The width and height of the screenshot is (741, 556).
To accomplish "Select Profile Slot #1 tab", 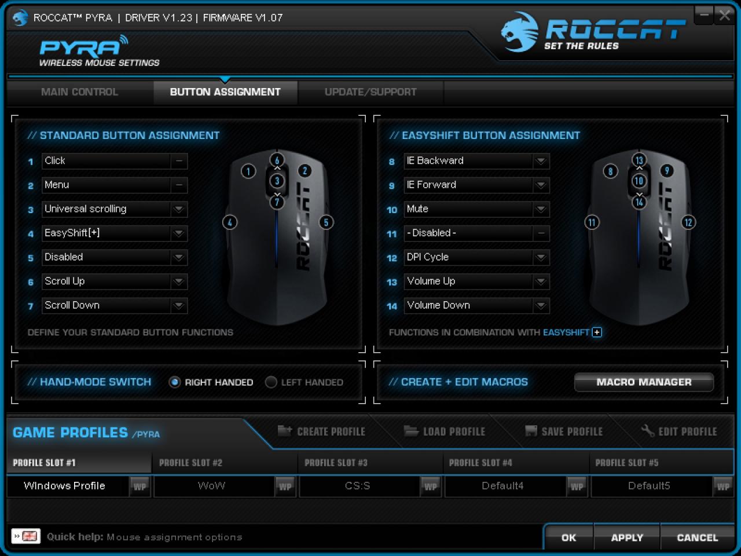I will (x=79, y=463).
